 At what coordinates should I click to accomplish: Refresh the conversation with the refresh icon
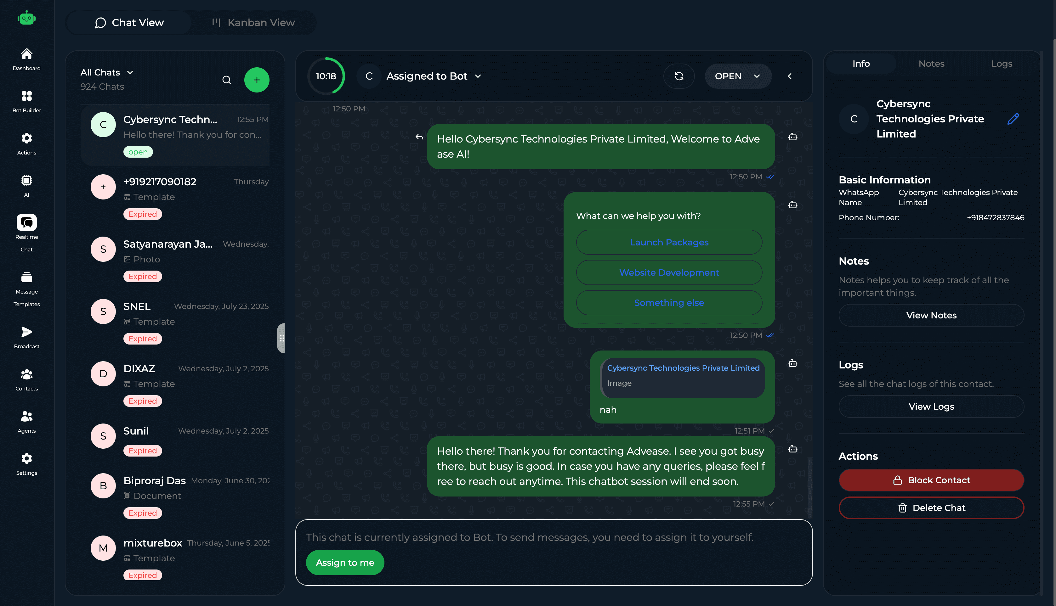pos(679,76)
